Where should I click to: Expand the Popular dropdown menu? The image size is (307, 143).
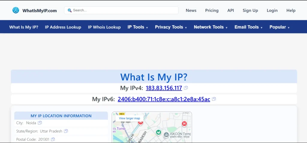(279, 27)
